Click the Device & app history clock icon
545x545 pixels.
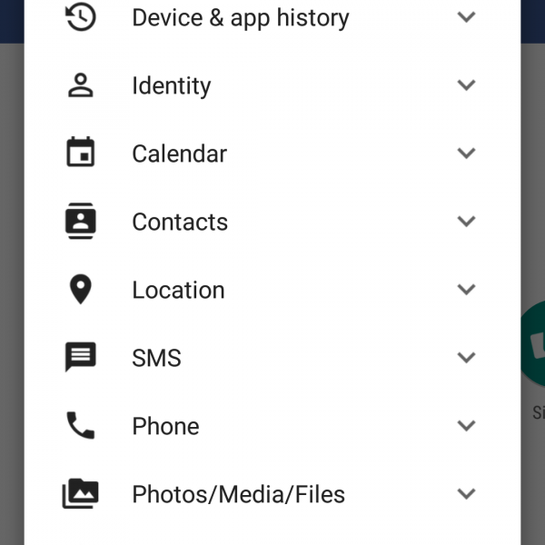coord(81,16)
